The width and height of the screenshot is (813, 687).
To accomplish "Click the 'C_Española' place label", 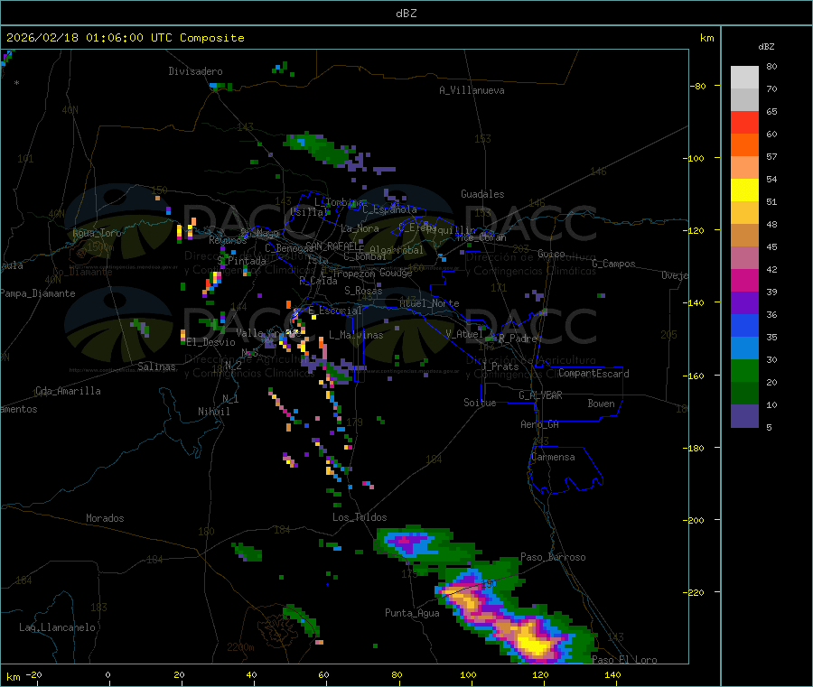I will [x=389, y=209].
